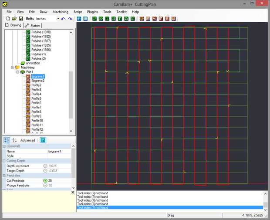Screen dimensions: 270x220
Task: Select Profile5 in the machining tree
Action: [36, 98]
